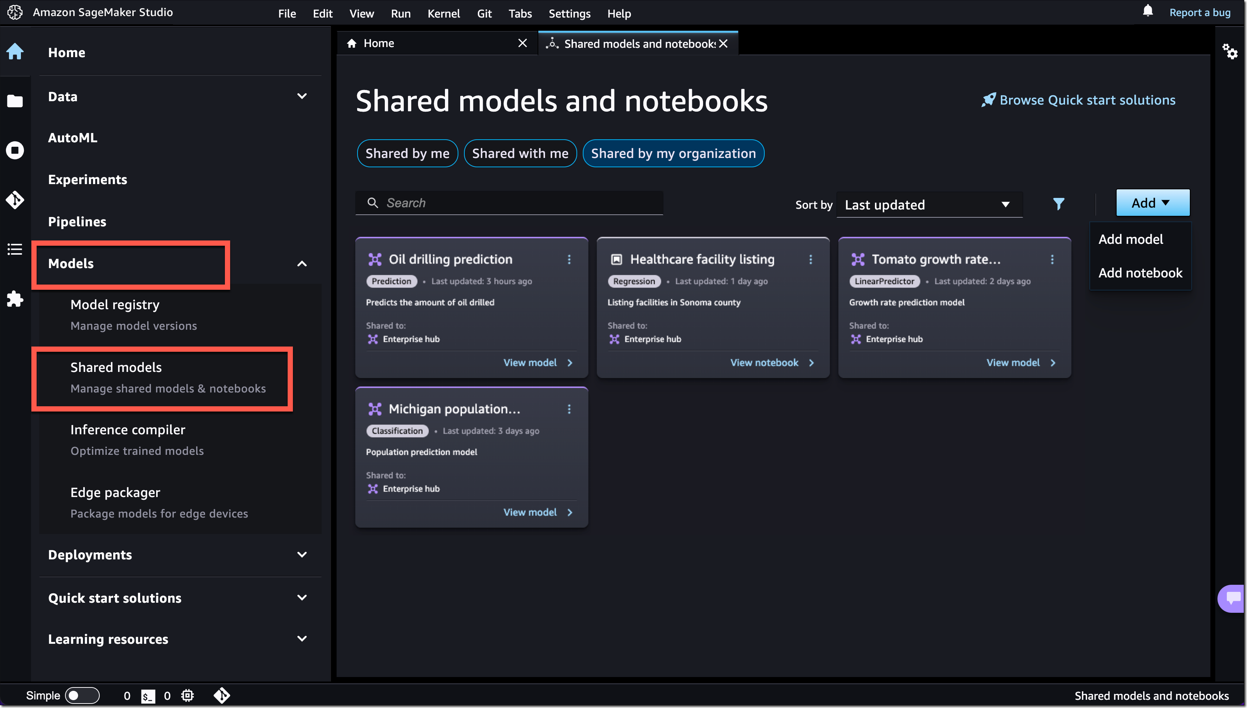
Task: Open the Git sidebar icon
Action: (x=15, y=200)
